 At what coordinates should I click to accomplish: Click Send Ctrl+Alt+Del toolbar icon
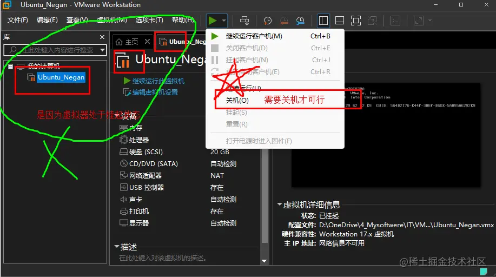pos(244,21)
